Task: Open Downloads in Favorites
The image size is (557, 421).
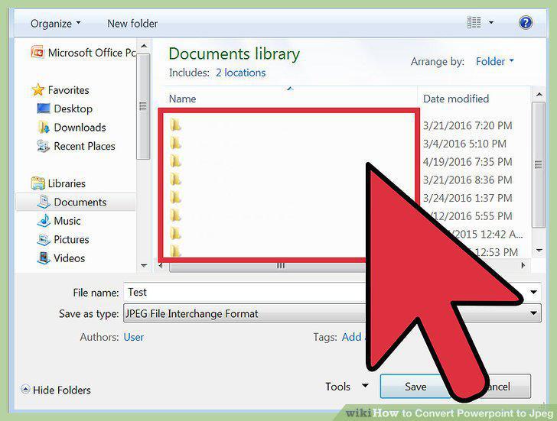Action: click(80, 128)
